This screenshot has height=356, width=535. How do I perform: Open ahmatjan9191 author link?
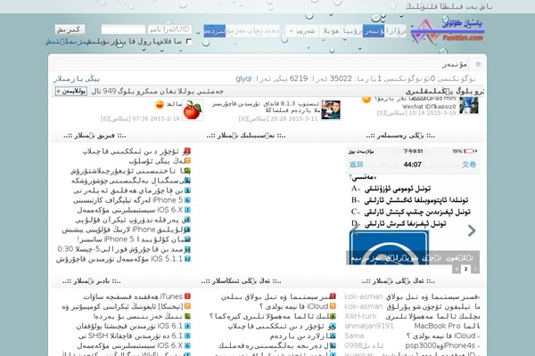point(369,326)
